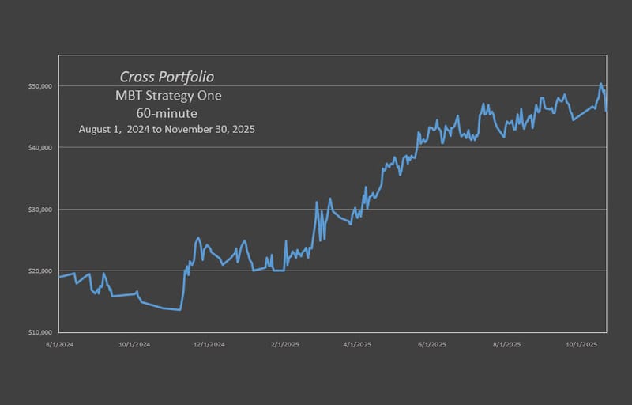The height and width of the screenshot is (405, 632).
Task: Click the $50,000 y-axis label
Action: pyautogui.click(x=40, y=85)
